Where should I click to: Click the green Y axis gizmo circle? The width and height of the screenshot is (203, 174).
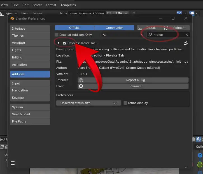point(200,165)
